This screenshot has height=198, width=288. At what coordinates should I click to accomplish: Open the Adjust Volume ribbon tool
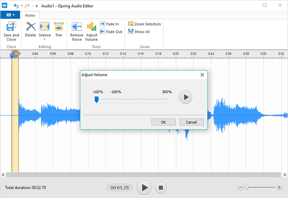(x=91, y=32)
